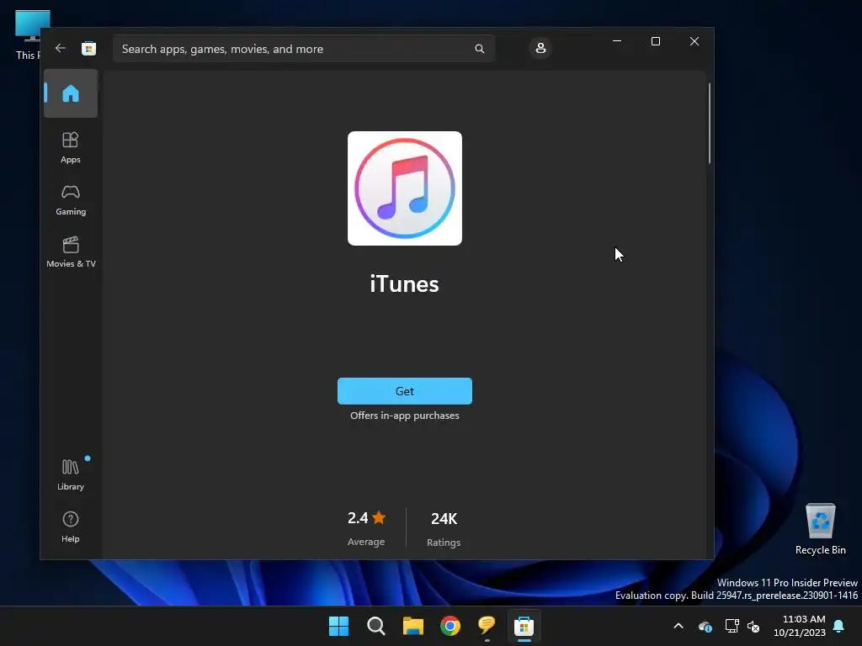The width and height of the screenshot is (862, 646).
Task: Click the Store page vertical scrollbar
Action: [x=709, y=124]
